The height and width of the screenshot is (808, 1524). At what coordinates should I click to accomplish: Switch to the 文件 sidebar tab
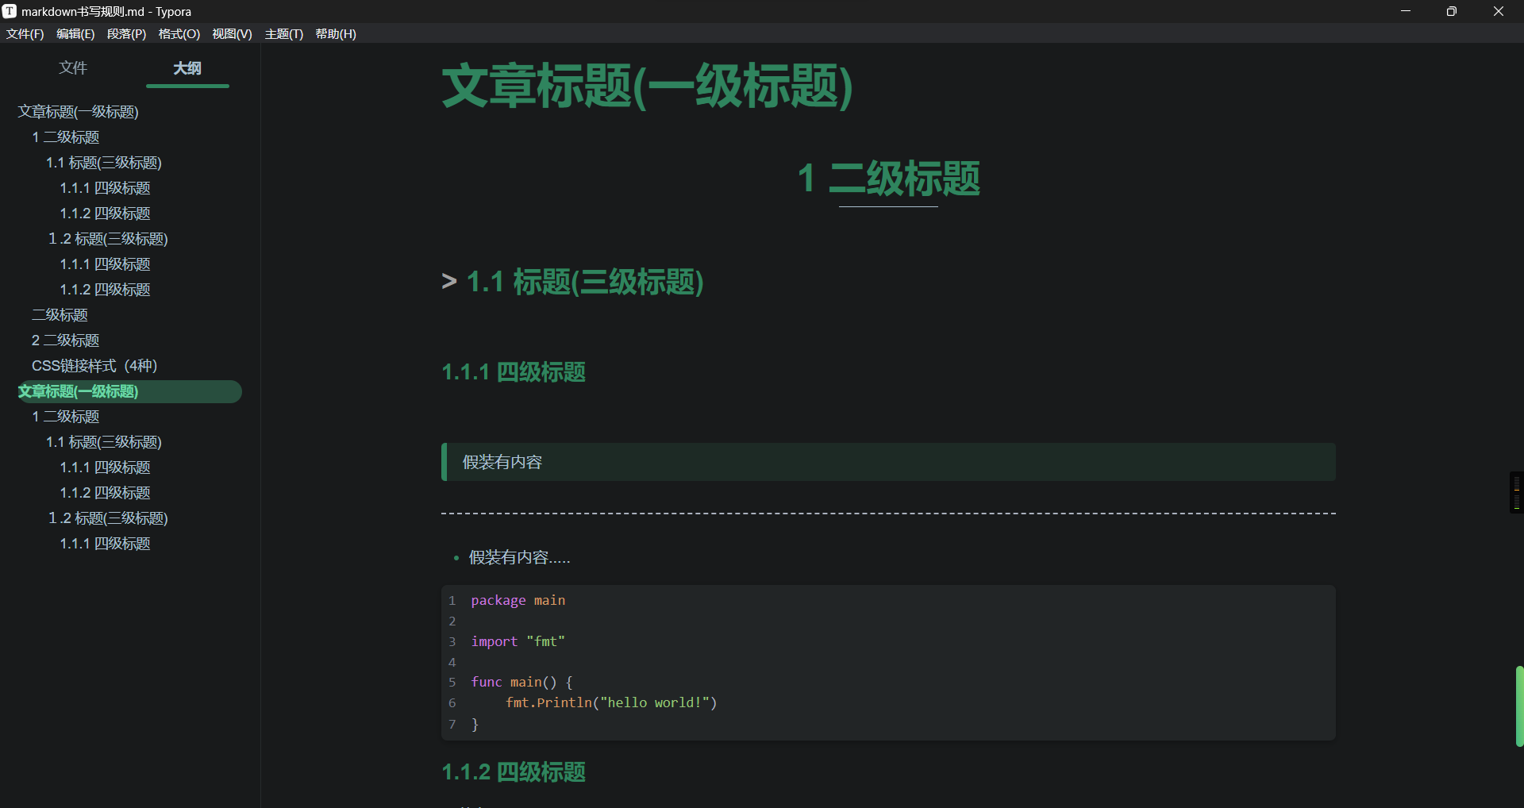73,68
